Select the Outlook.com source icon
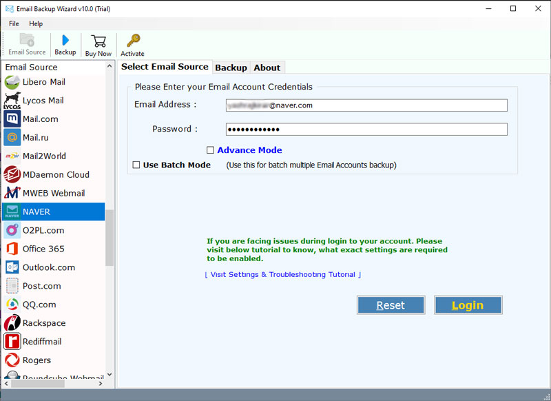This screenshot has height=401, width=551. tap(12, 267)
